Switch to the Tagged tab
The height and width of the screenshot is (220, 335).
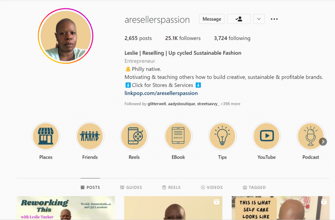click(254, 188)
